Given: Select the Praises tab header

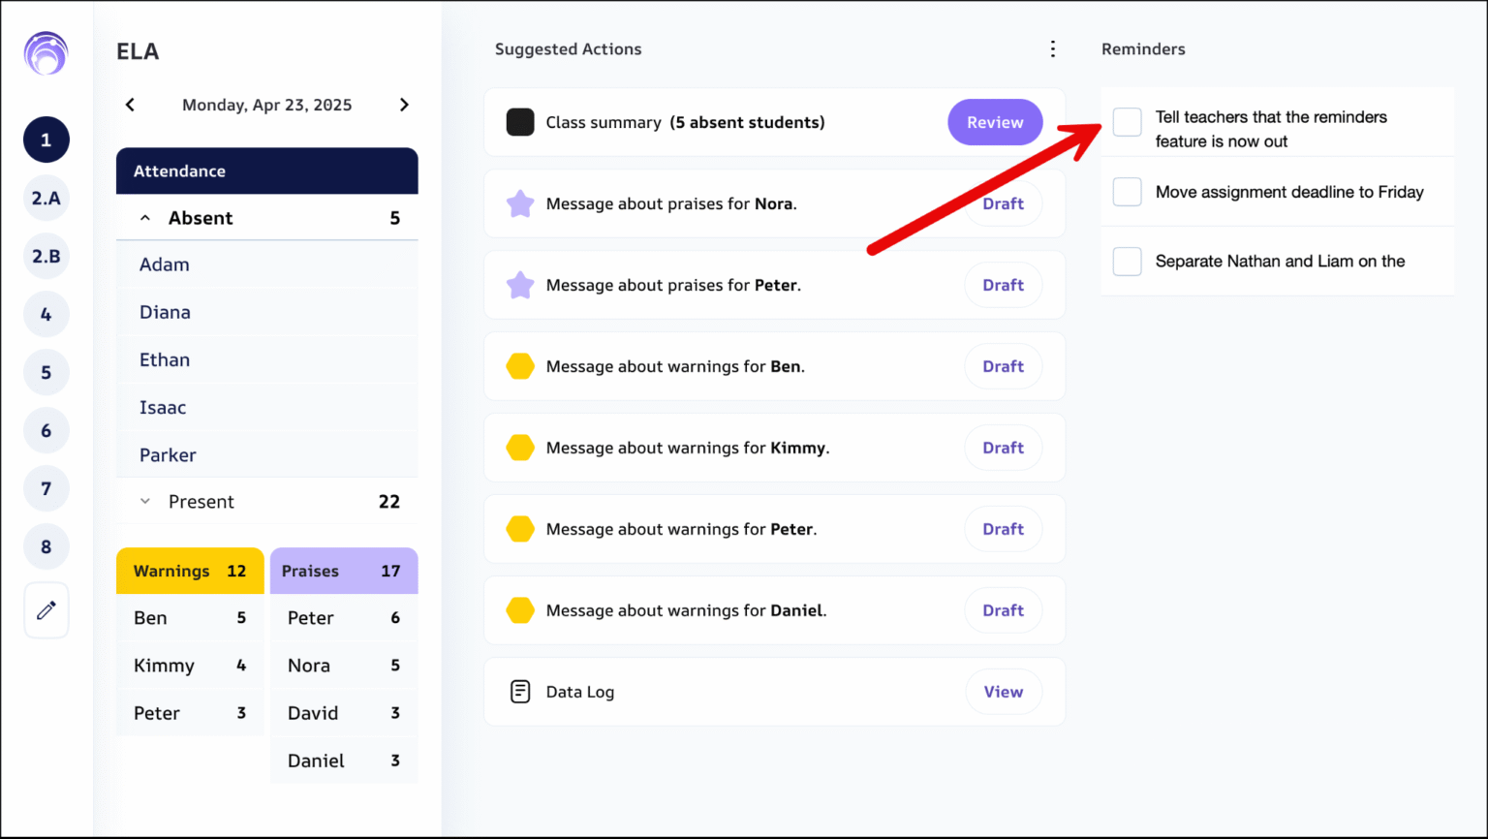Looking at the screenshot, I should pos(344,571).
